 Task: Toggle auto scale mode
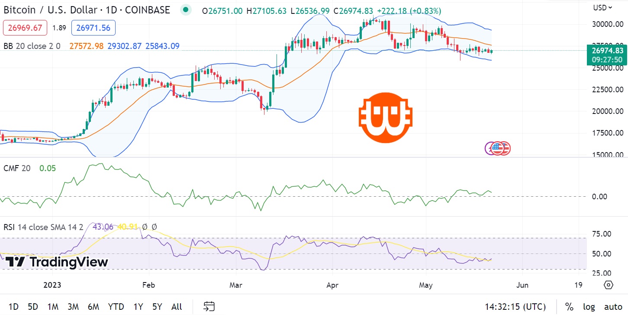tap(613, 307)
